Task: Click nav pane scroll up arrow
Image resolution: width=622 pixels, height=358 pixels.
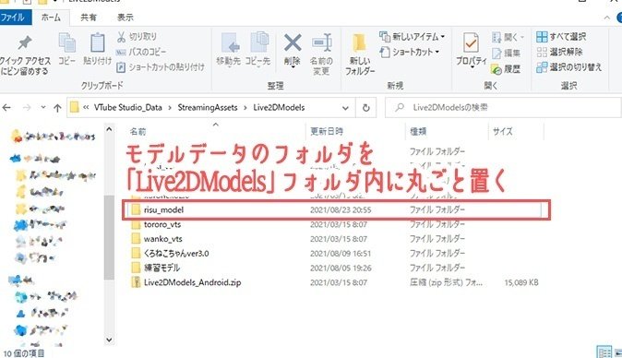Action: point(109,129)
